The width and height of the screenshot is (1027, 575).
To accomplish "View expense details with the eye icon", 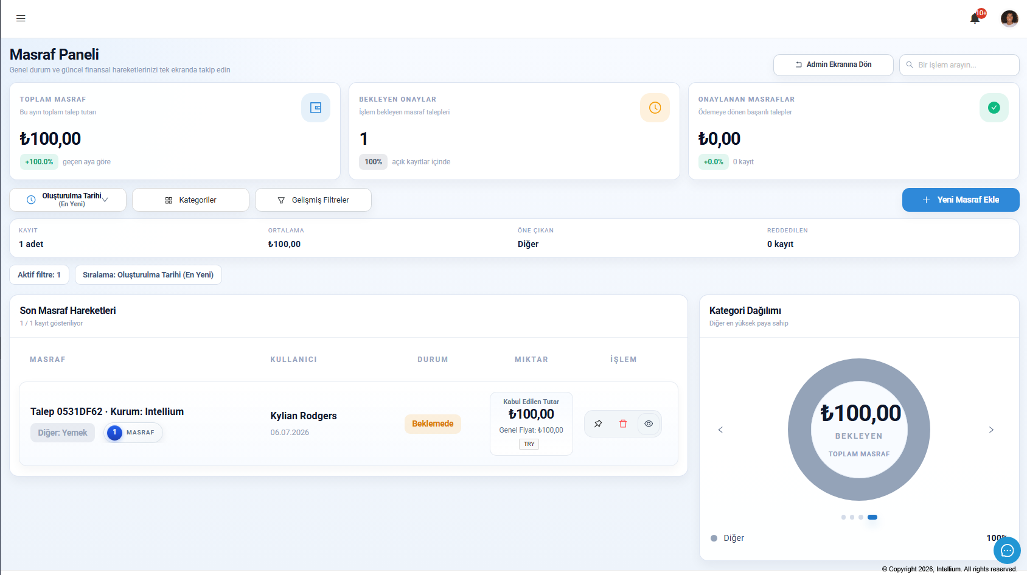I will 649,423.
